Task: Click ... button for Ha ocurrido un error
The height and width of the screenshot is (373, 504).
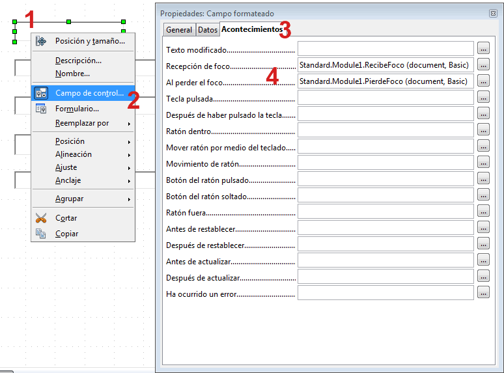Action: 483,293
